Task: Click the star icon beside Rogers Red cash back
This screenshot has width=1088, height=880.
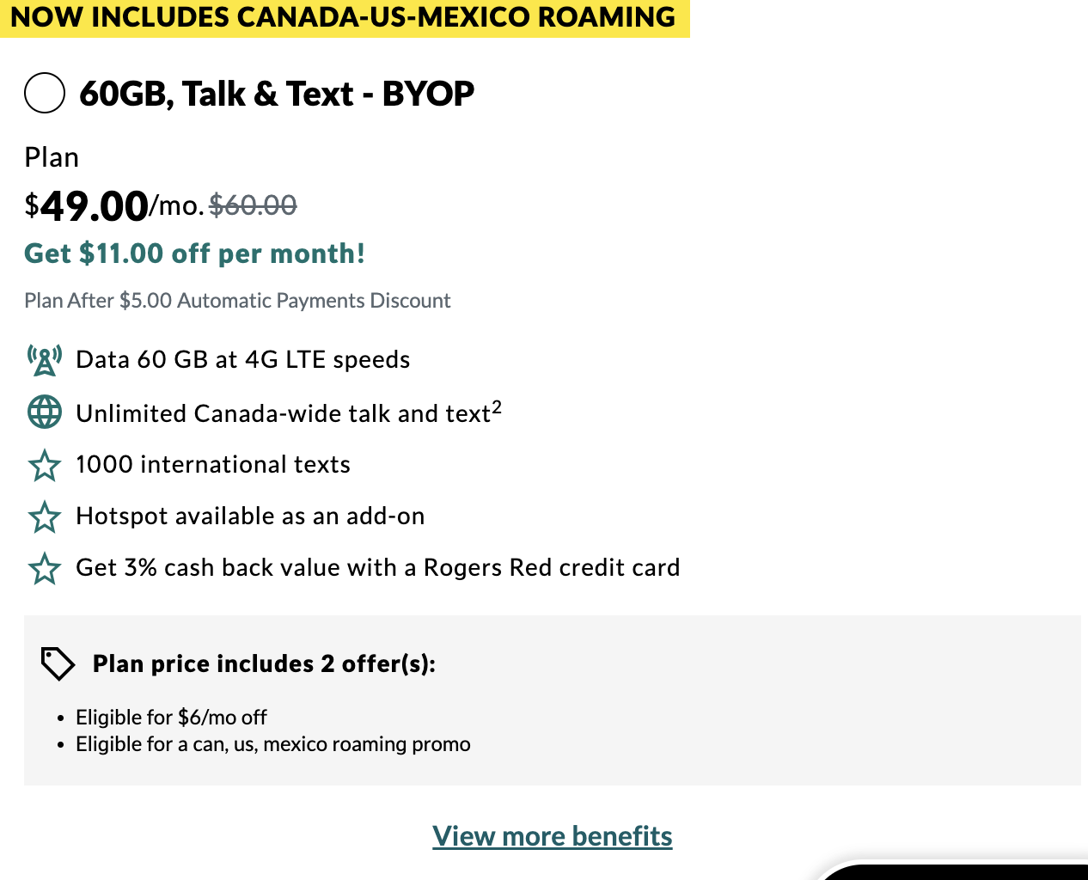Action: [45, 569]
